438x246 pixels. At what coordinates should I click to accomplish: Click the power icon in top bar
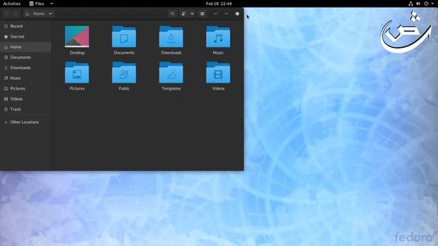tap(426, 3)
